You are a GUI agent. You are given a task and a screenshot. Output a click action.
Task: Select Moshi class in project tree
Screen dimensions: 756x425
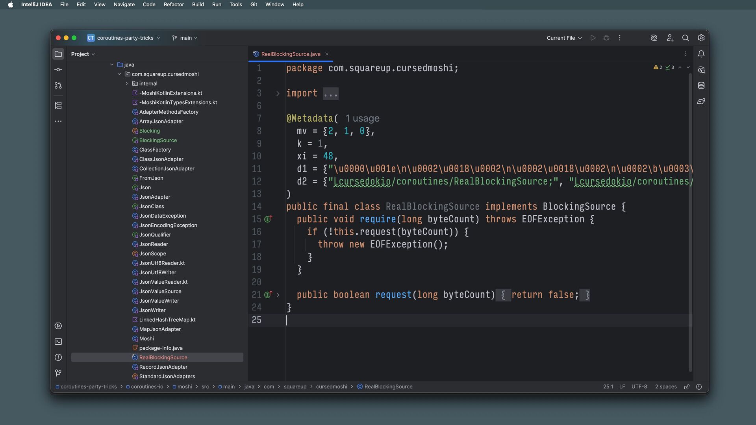[146, 338]
